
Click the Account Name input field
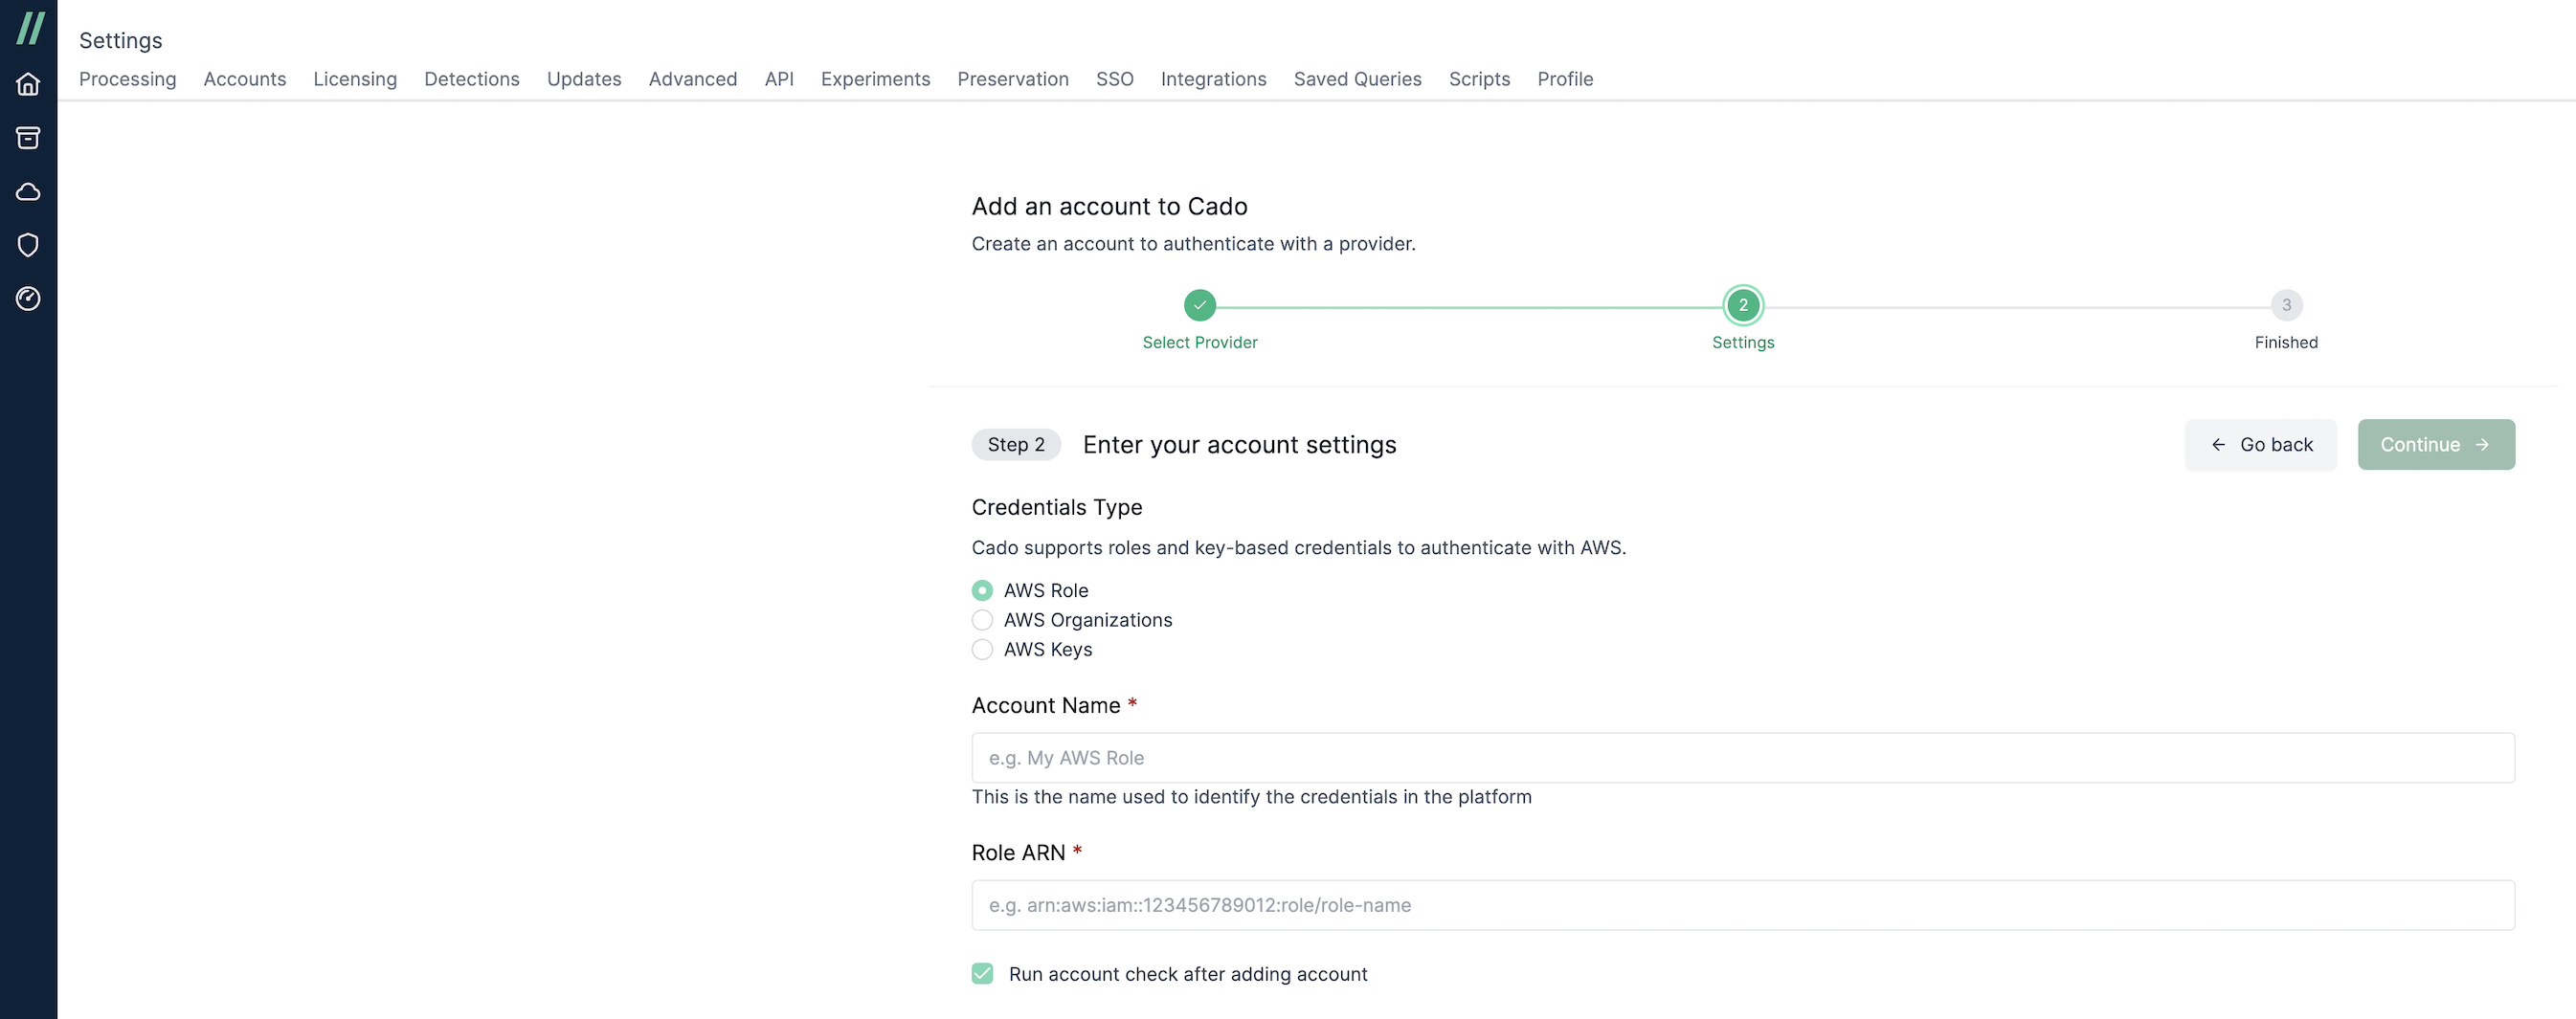tap(1742, 758)
